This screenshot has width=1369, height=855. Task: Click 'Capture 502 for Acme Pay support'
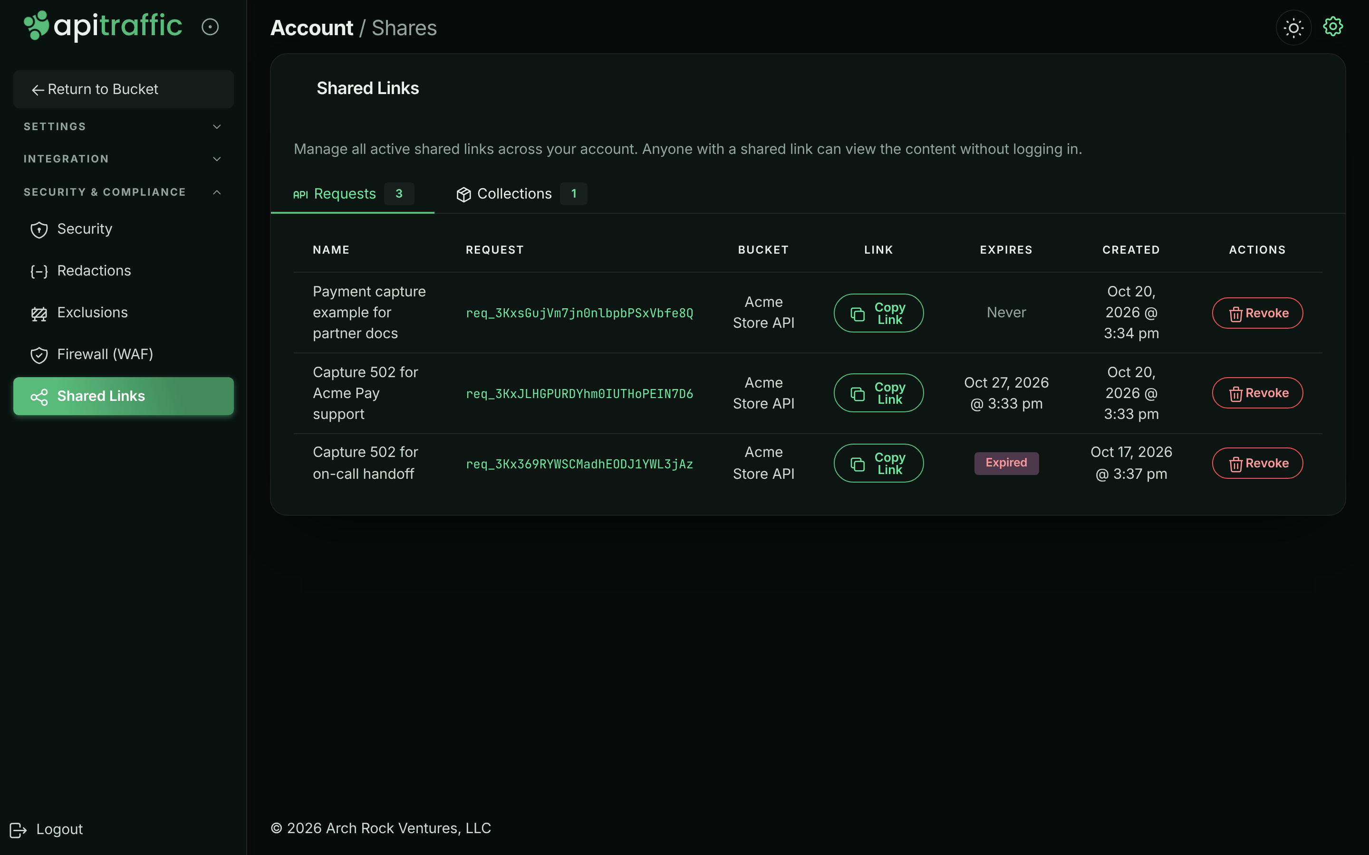[x=366, y=394]
